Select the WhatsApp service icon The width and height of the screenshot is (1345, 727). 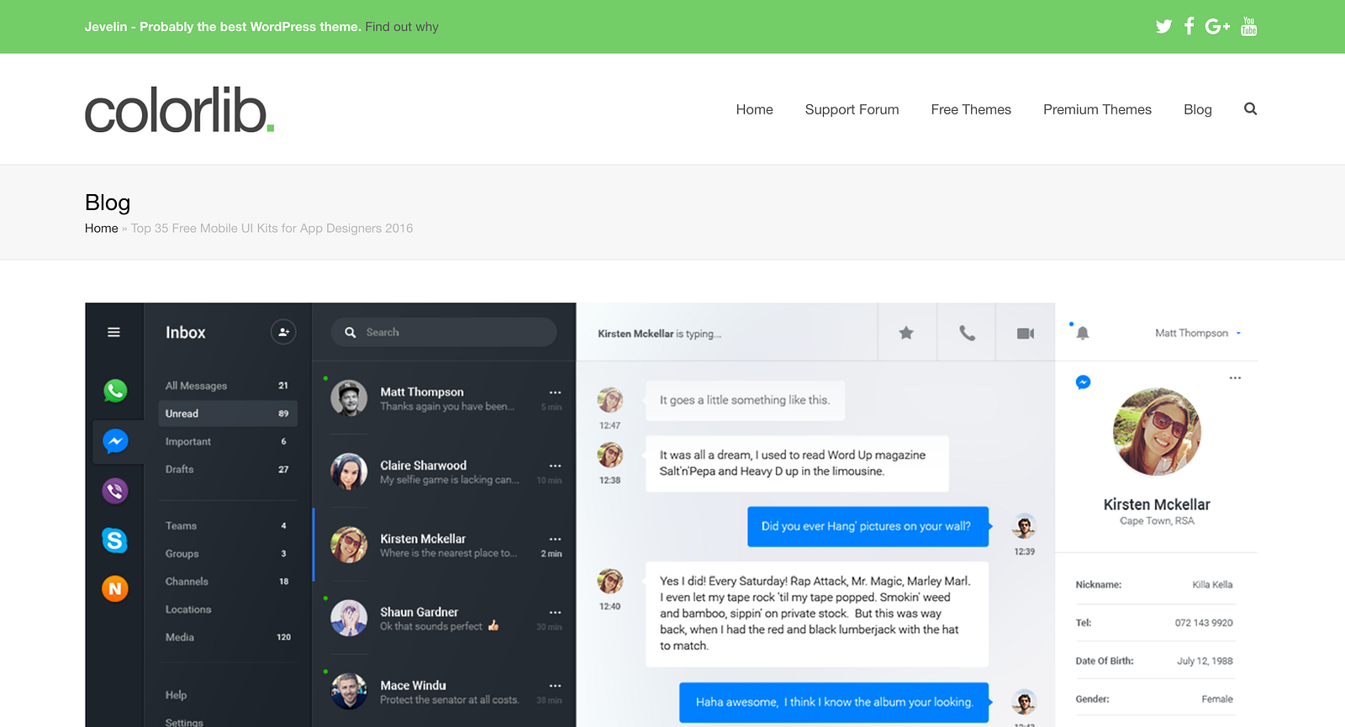(115, 391)
